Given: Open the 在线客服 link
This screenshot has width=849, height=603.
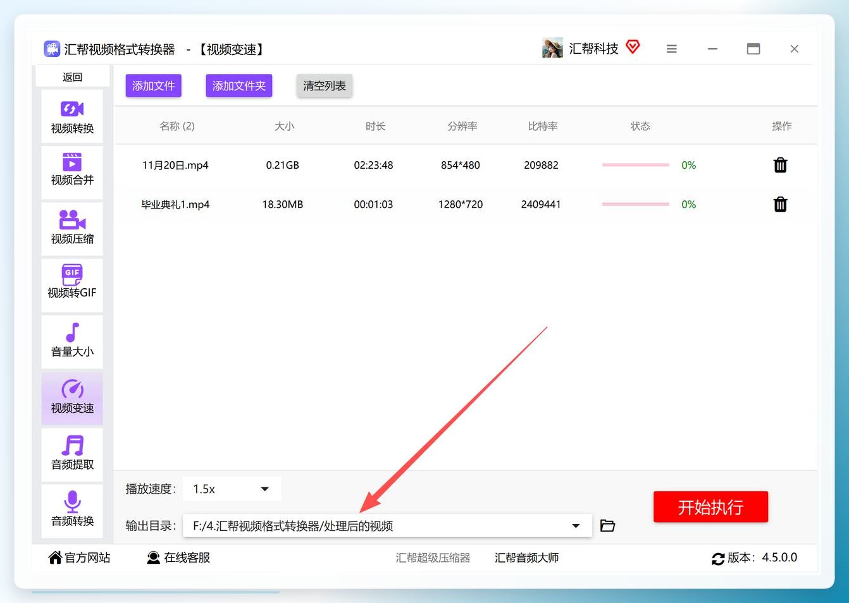Looking at the screenshot, I should point(178,557).
